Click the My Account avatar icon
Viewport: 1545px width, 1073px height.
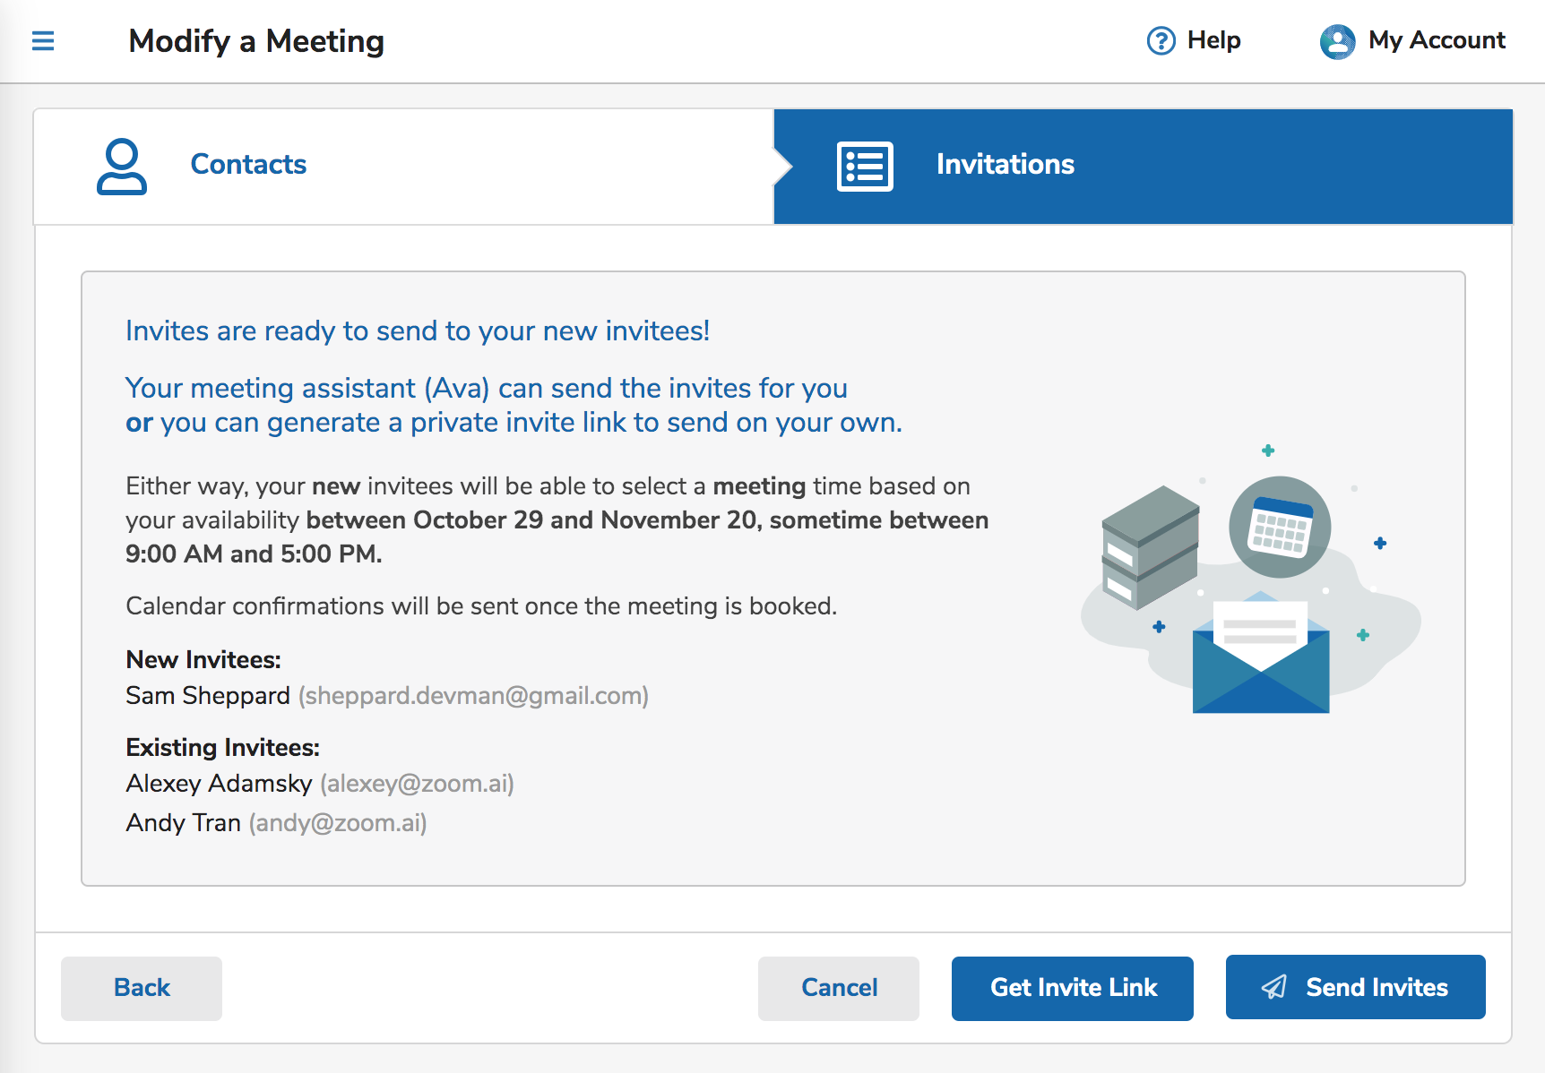(x=1337, y=41)
